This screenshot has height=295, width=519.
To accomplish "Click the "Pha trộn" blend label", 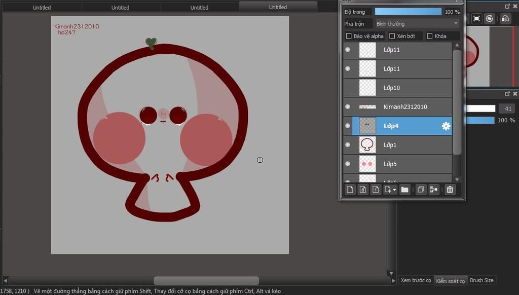I will click(354, 24).
